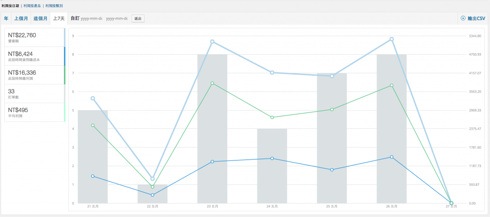
Task: Click the thin blue cost point on 24 五月
Action: tap(272, 159)
